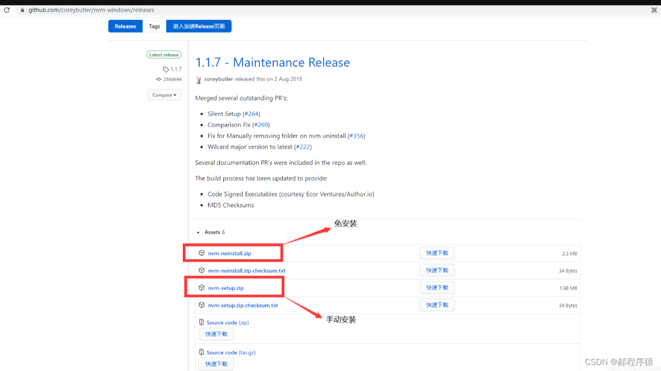Open nvm-setup.zip.checksum.txt link
661x371 pixels.
tap(243, 305)
